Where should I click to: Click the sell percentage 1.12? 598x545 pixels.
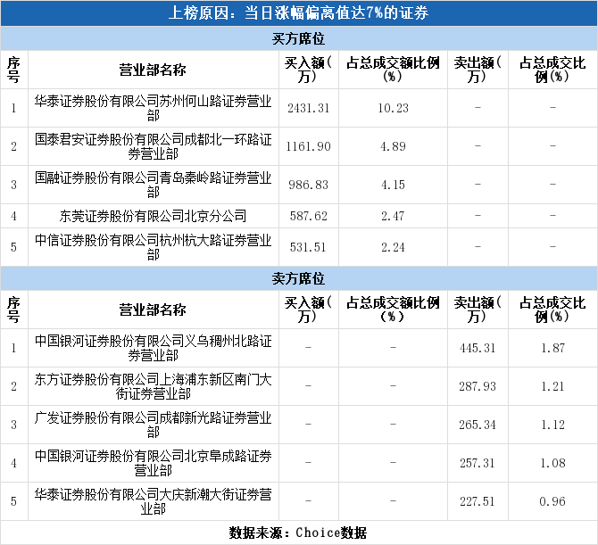point(553,425)
